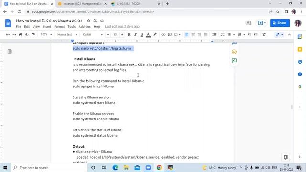Open Google Keep side panel

click(x=300, y=49)
